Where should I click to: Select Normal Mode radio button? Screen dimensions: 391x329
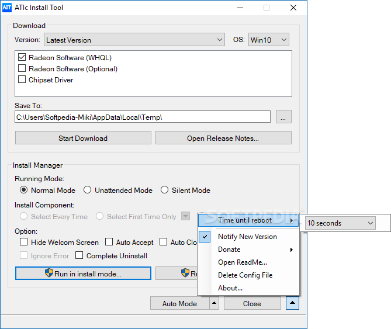click(24, 190)
